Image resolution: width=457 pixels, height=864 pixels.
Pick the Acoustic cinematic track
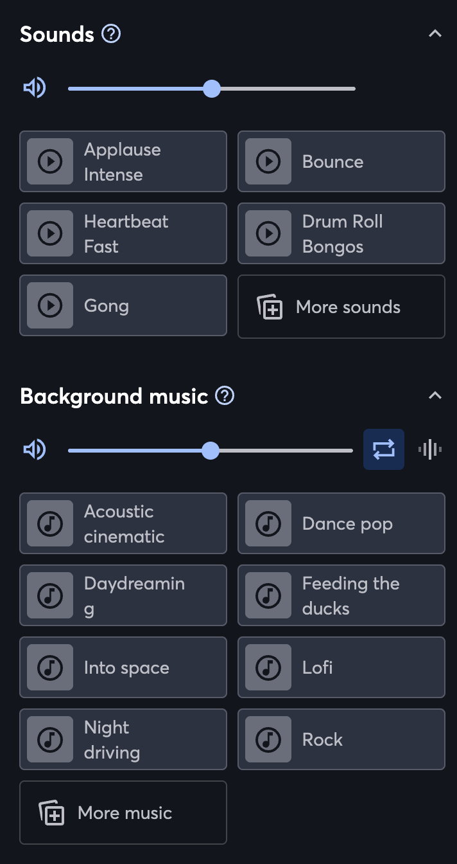click(123, 523)
